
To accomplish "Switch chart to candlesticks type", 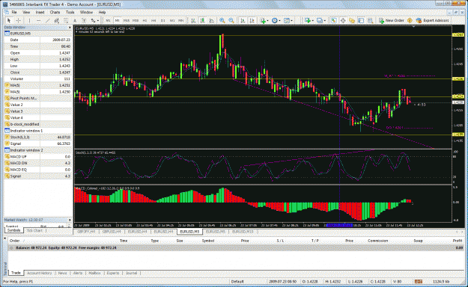I will coord(203,21).
